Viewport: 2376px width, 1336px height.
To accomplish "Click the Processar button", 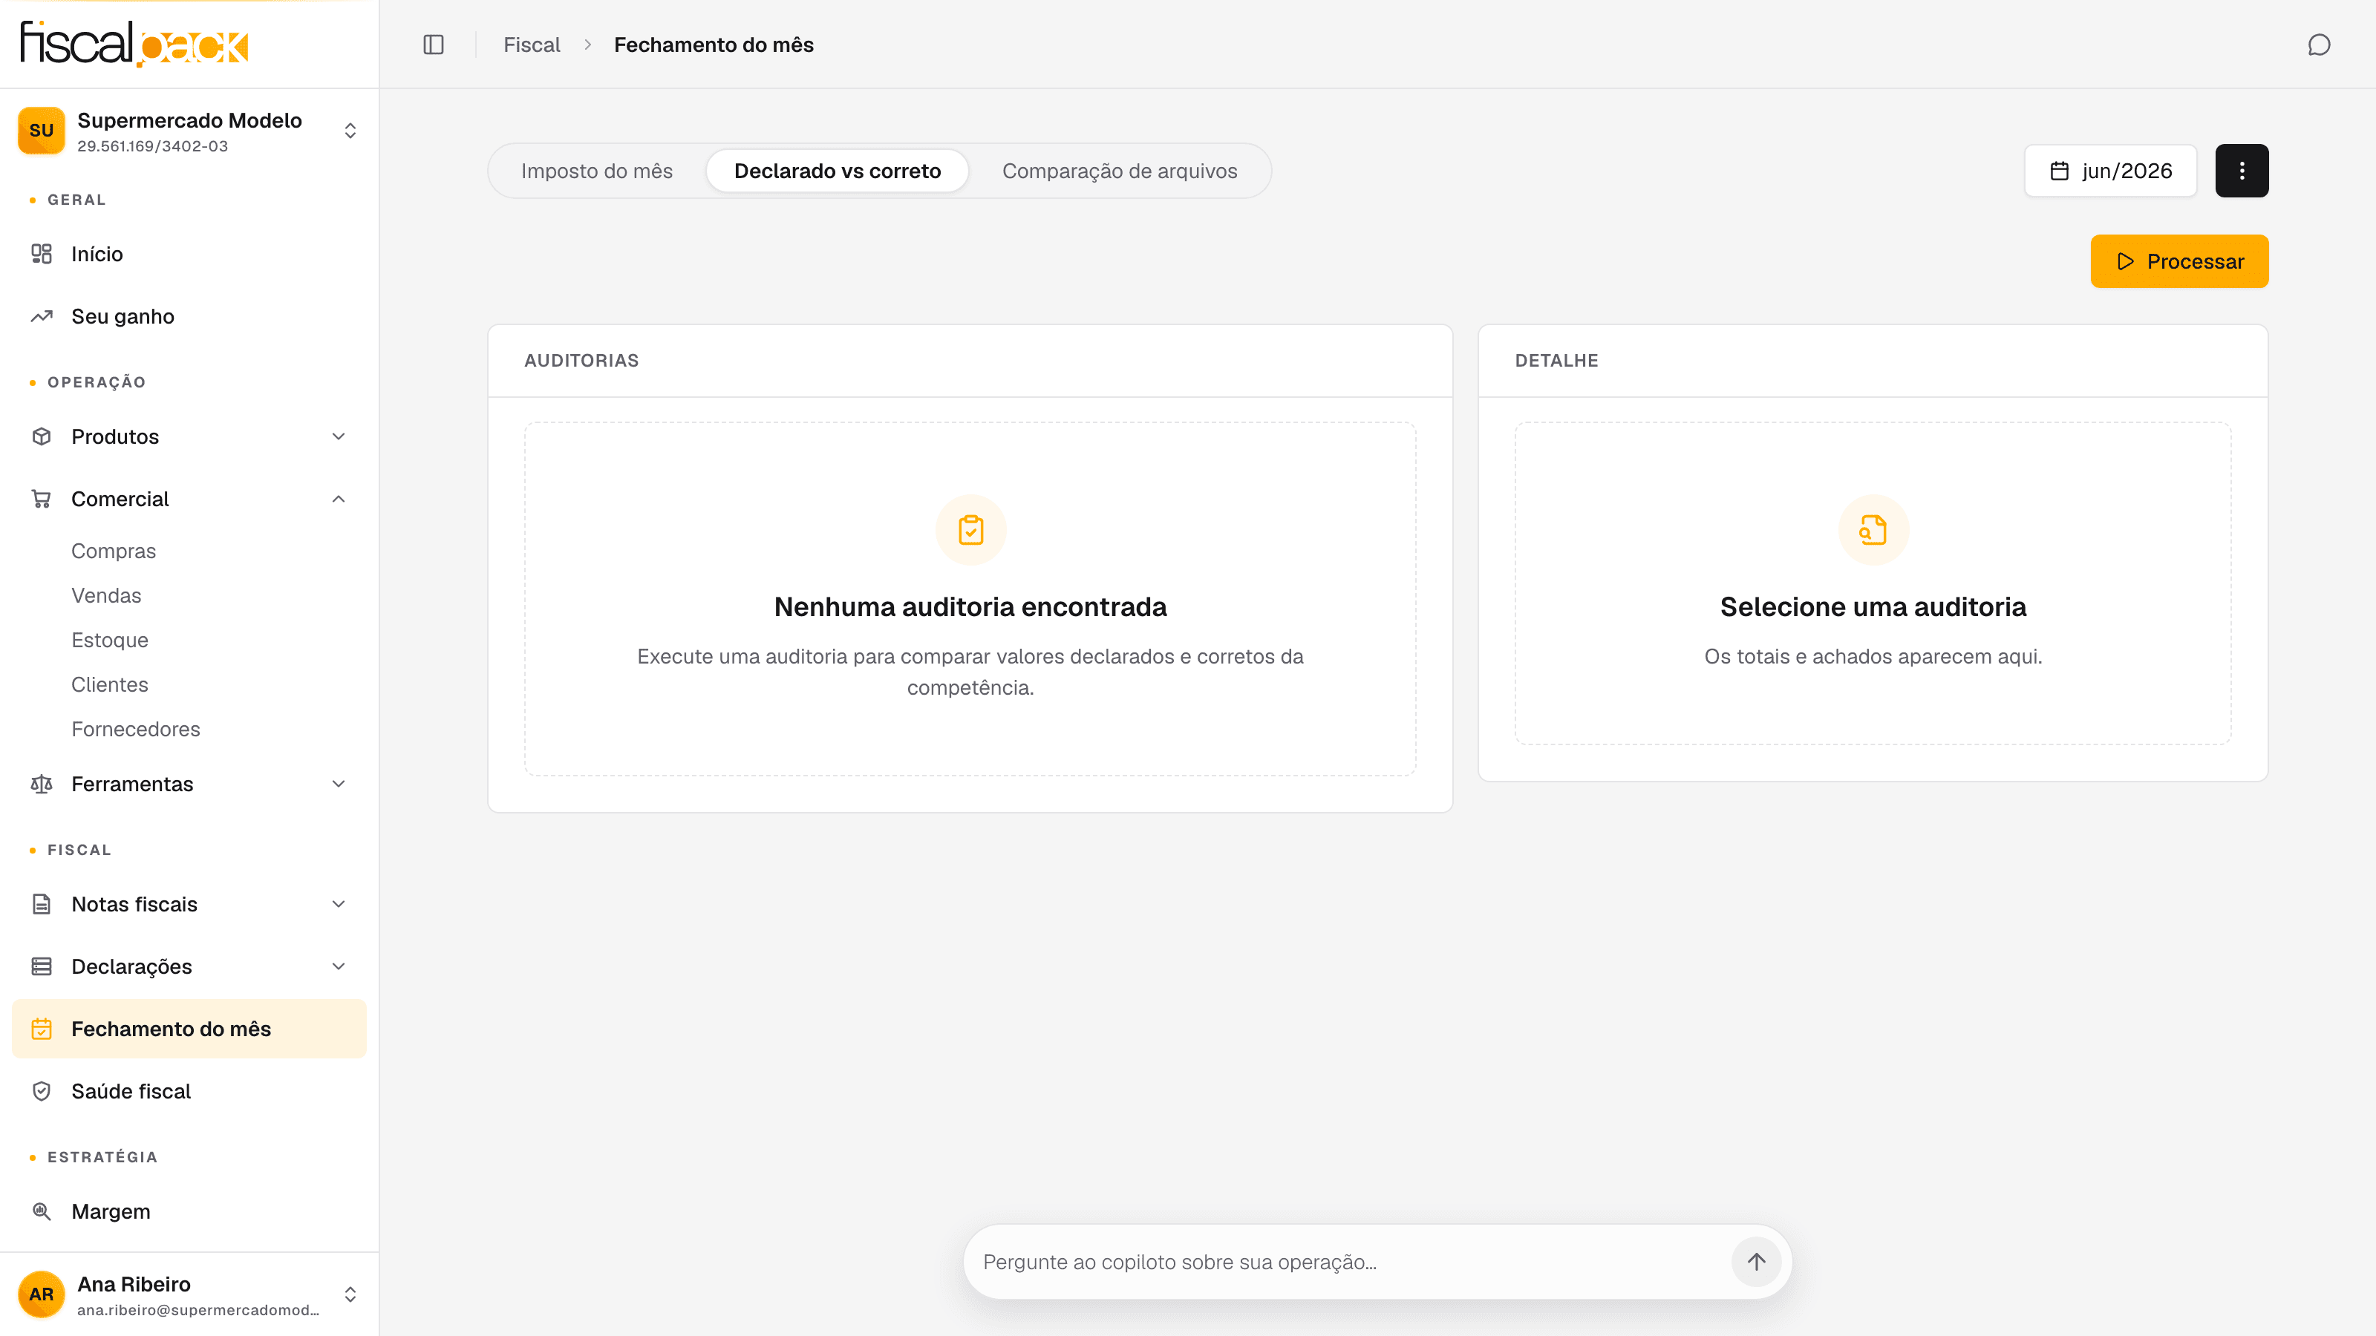I will [2179, 261].
